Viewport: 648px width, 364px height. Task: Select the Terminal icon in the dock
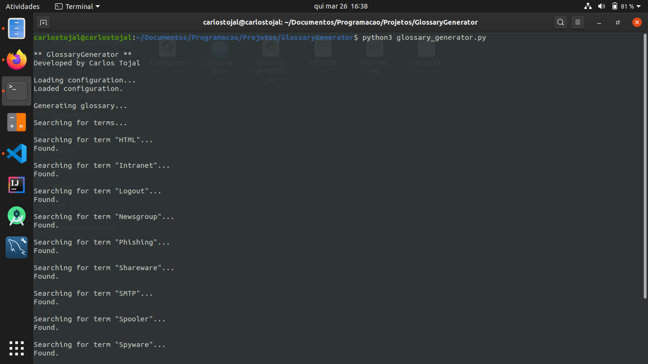[x=17, y=91]
